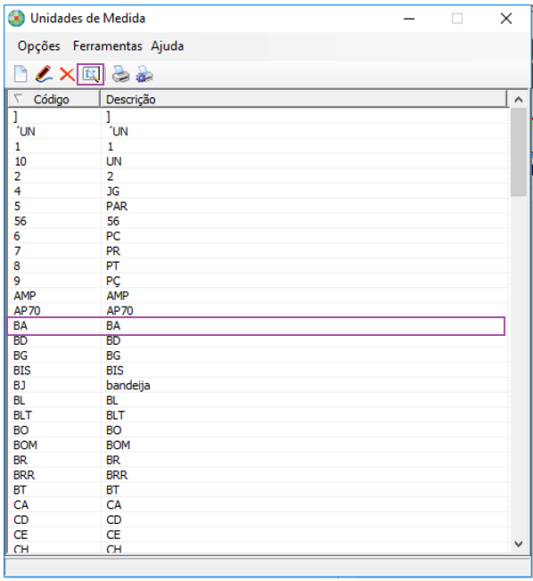Click the app icon in title bar
Image resolution: width=533 pixels, height=581 pixels.
16,18
